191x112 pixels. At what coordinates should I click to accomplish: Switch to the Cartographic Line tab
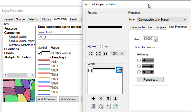tap(141, 27)
